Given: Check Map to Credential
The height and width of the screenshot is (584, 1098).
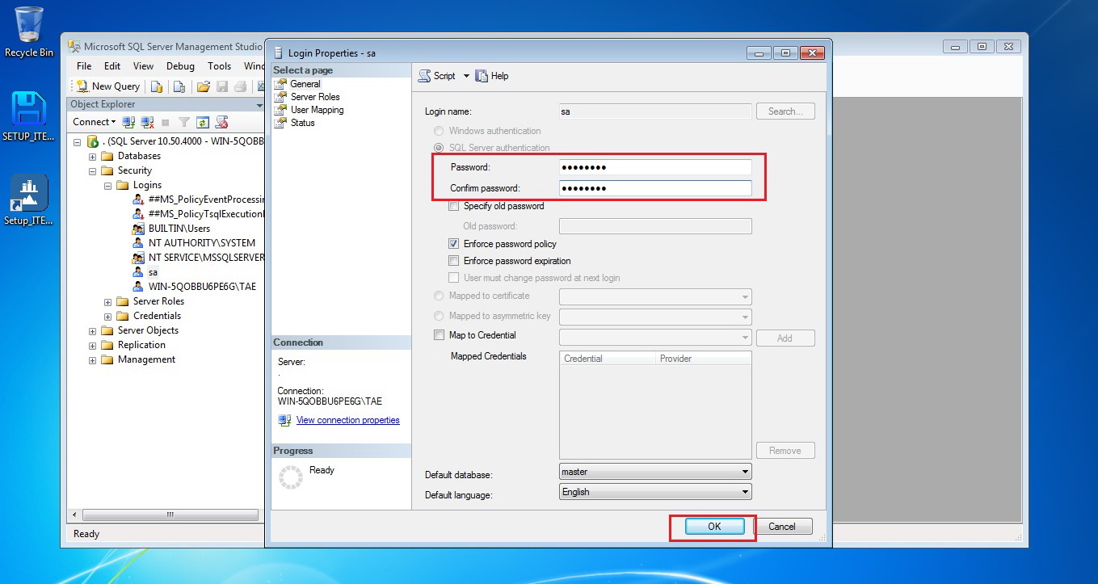Looking at the screenshot, I should 439,335.
